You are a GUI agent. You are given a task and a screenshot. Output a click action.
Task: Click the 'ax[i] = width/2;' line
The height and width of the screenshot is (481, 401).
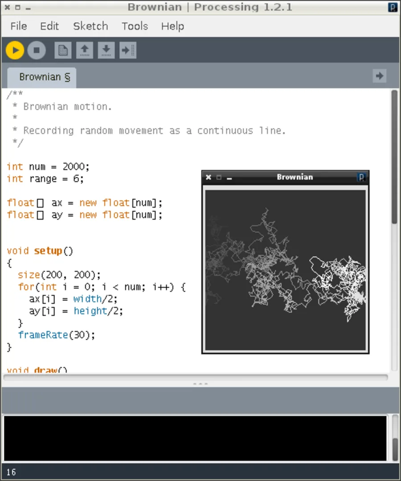pos(73,299)
